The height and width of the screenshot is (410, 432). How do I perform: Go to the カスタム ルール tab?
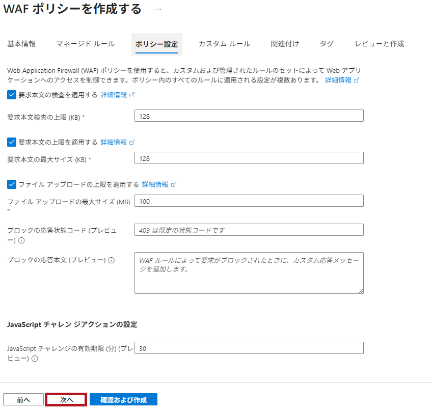(224, 44)
